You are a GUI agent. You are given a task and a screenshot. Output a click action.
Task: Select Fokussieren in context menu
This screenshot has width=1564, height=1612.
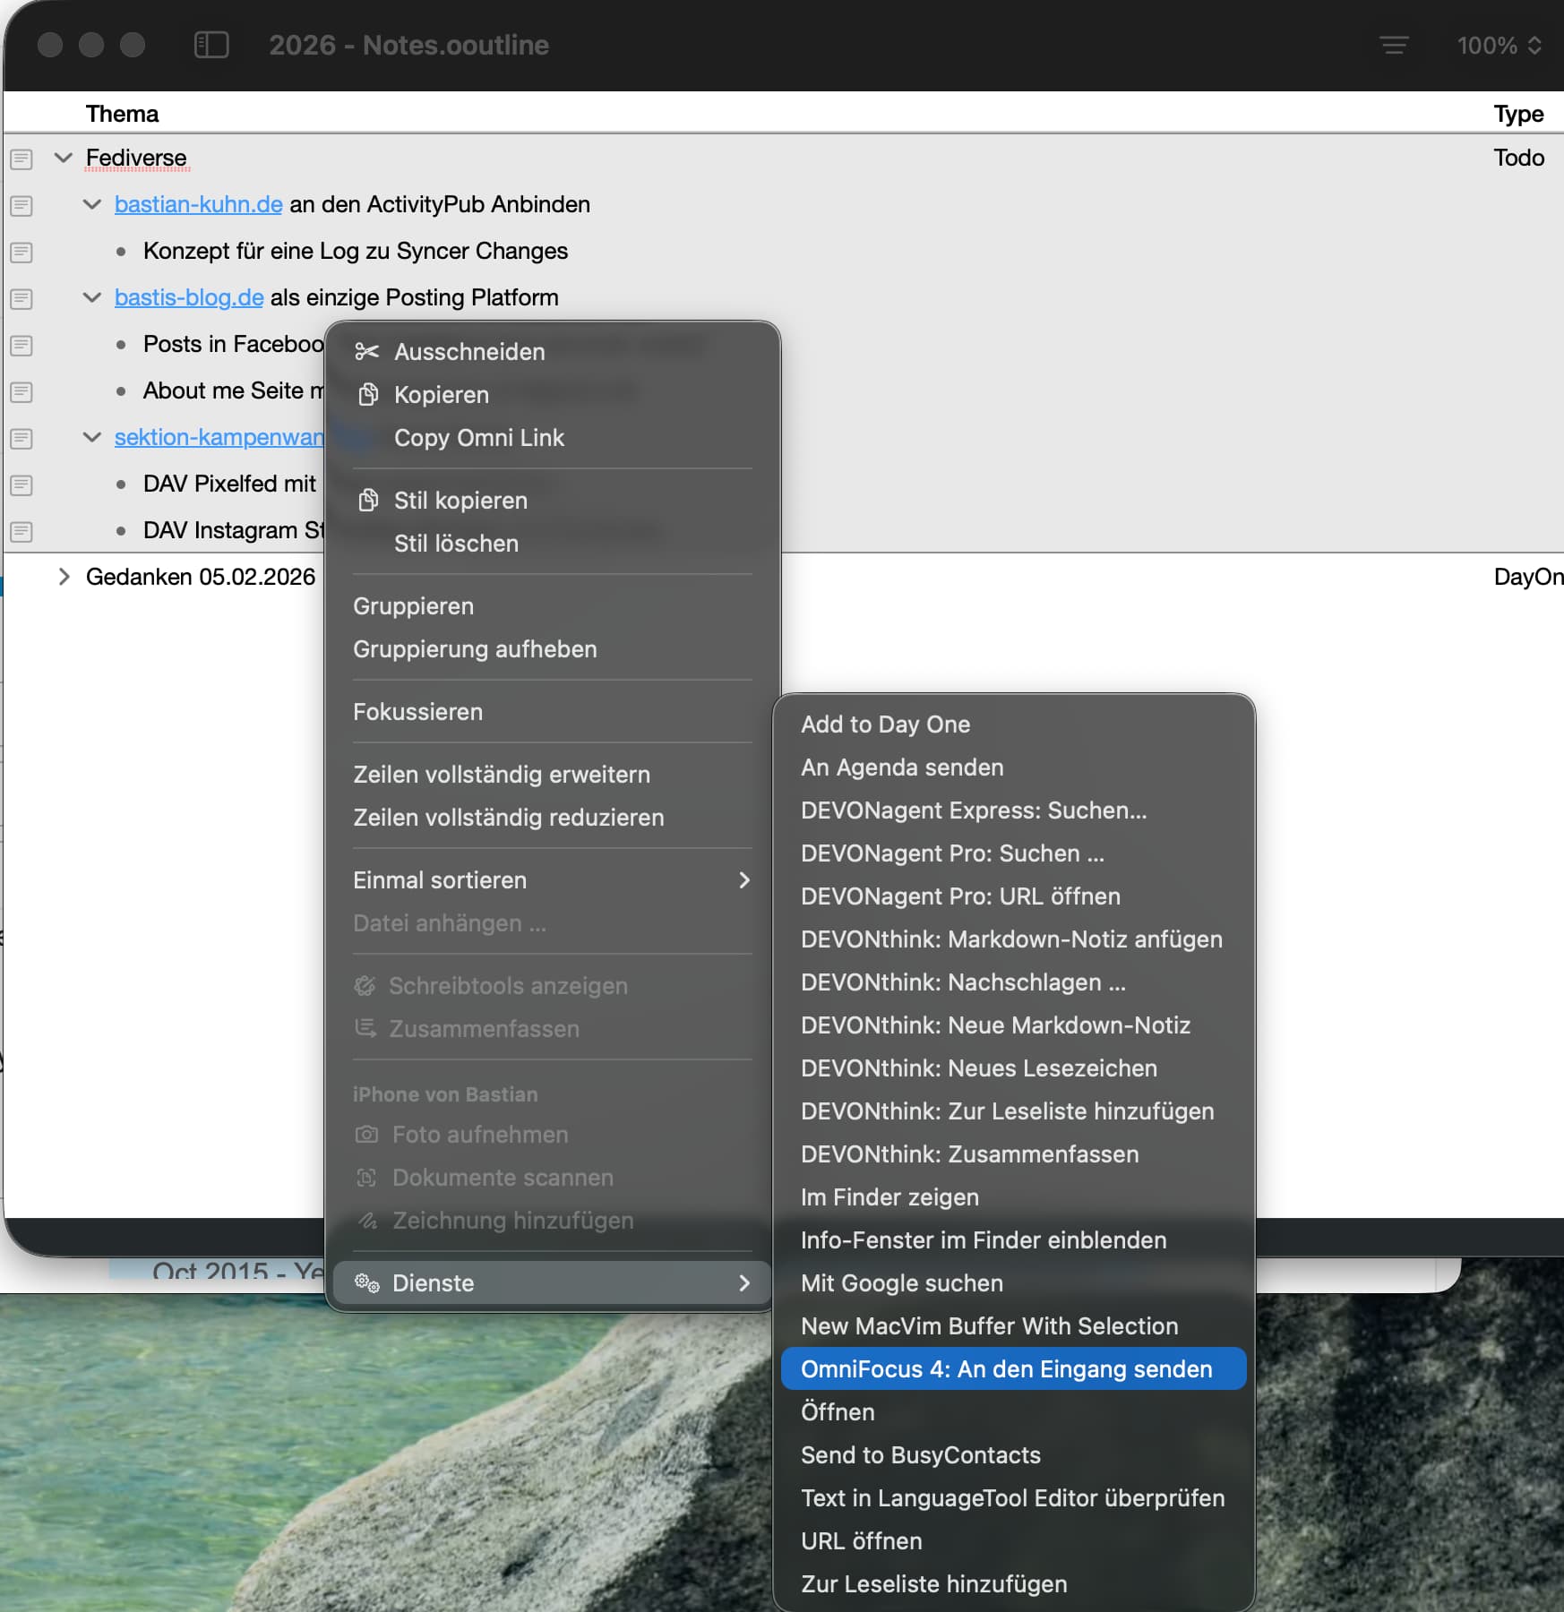point(417,712)
